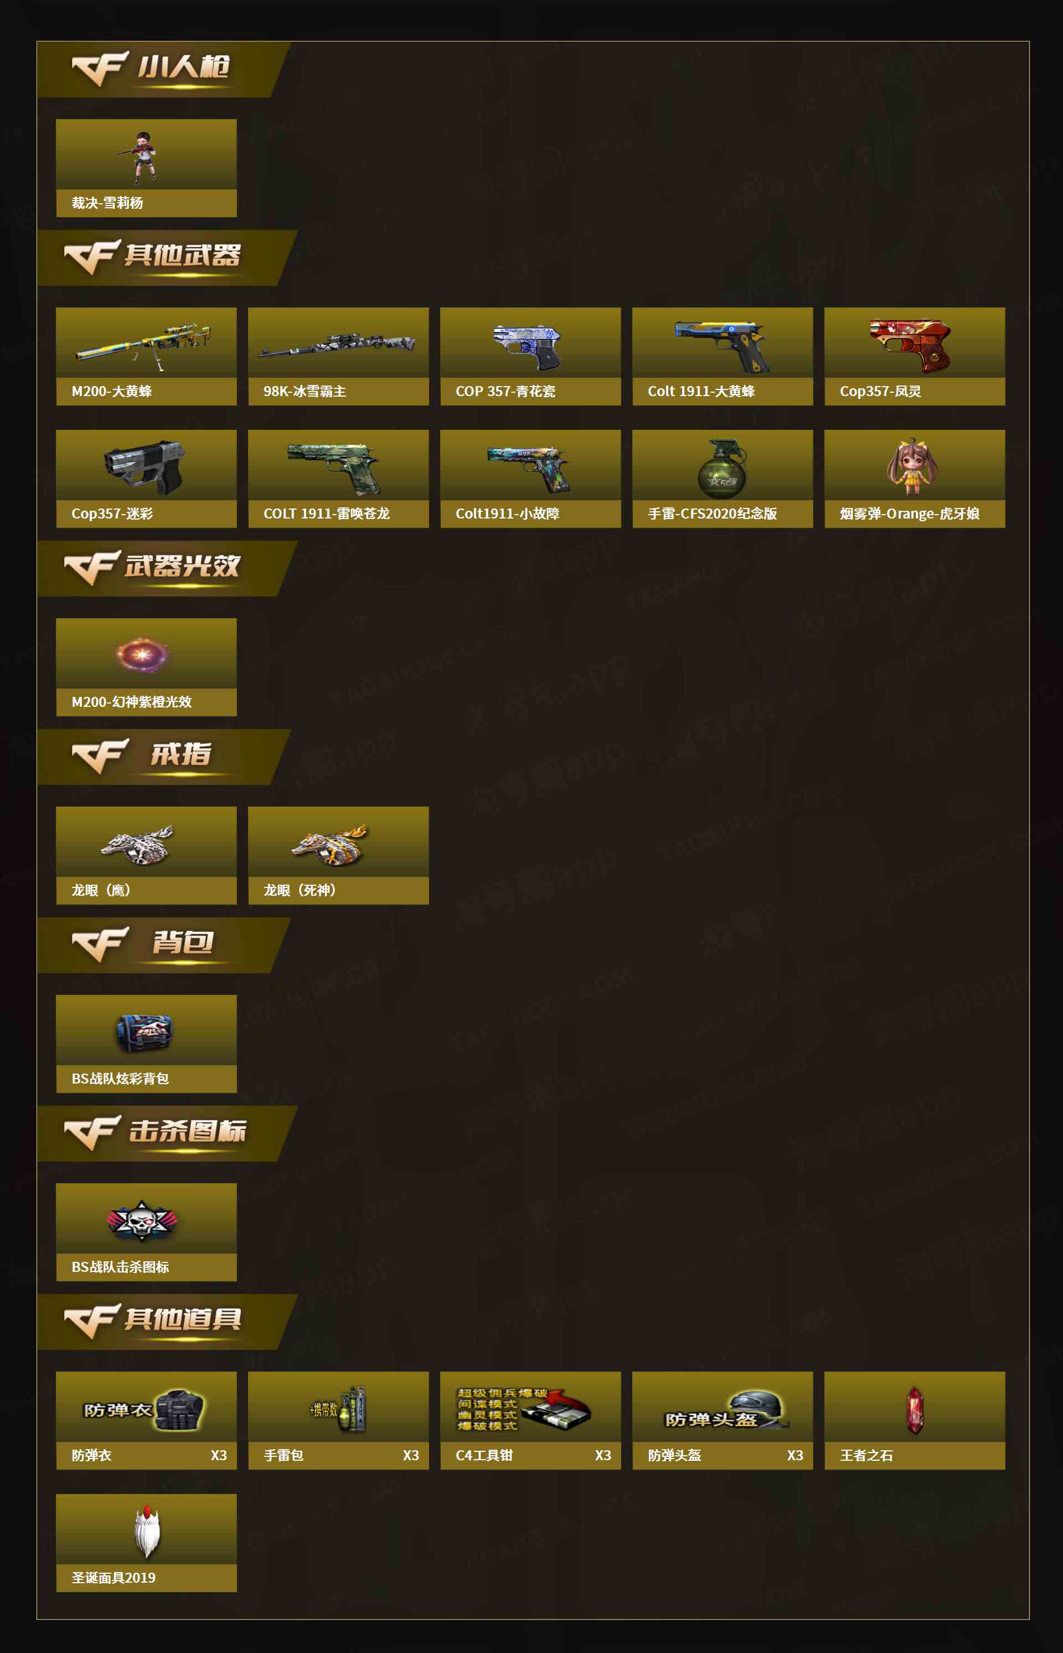The width and height of the screenshot is (1063, 1653).
Task: Click the Cop357-迷彩 pistol image
Action: pyautogui.click(x=145, y=468)
